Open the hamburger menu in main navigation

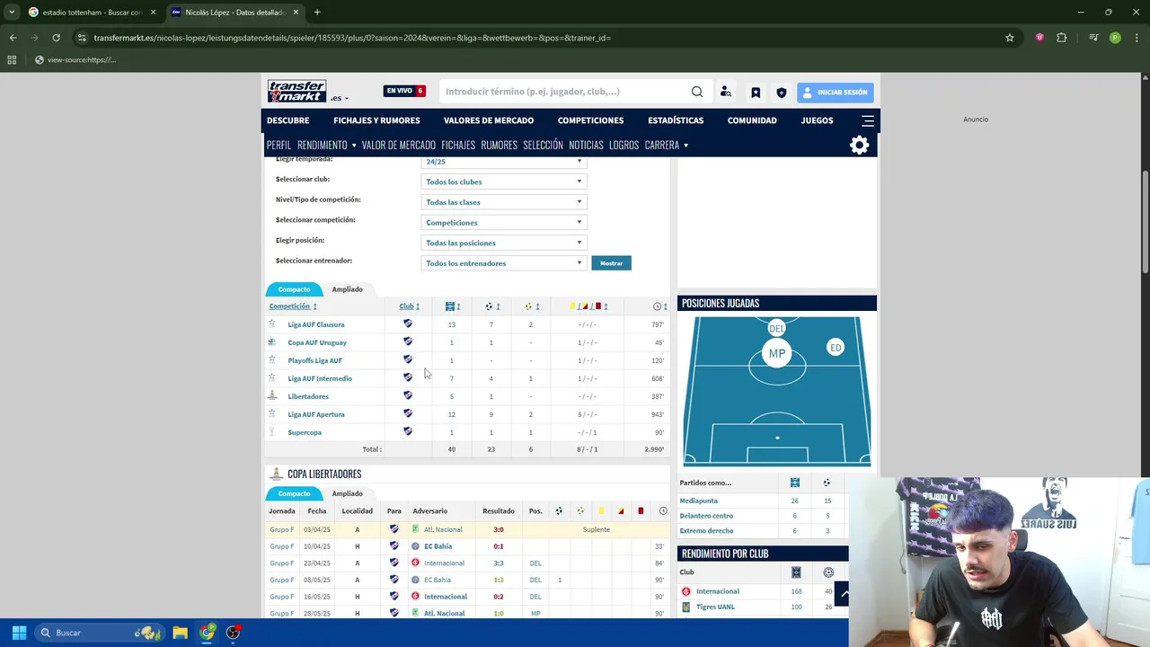(868, 120)
